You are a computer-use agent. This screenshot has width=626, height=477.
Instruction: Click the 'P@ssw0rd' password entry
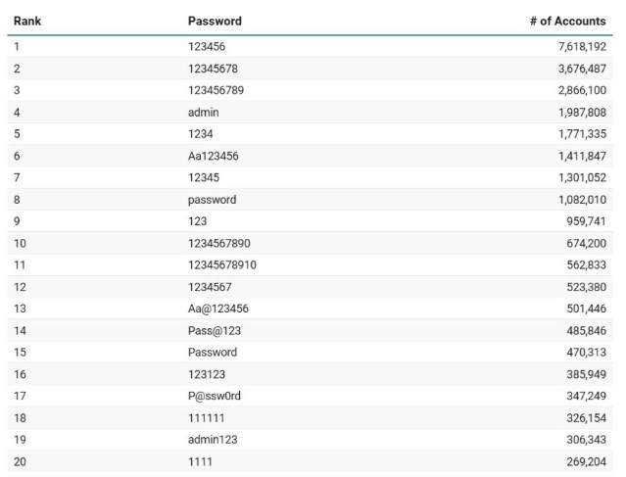click(214, 396)
